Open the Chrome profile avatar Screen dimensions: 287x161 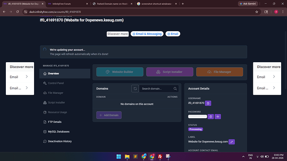pos(276,12)
